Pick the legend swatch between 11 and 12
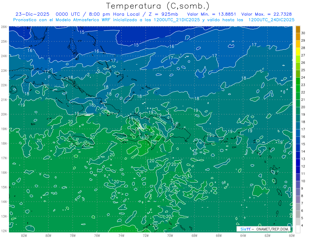The height and width of the screenshot is (239, 310). pos(298,170)
